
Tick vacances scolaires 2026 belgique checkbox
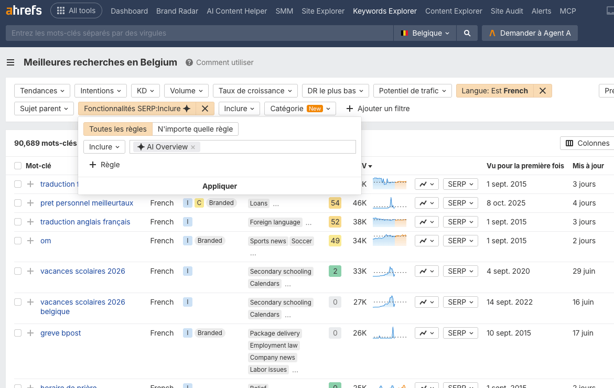(x=18, y=302)
